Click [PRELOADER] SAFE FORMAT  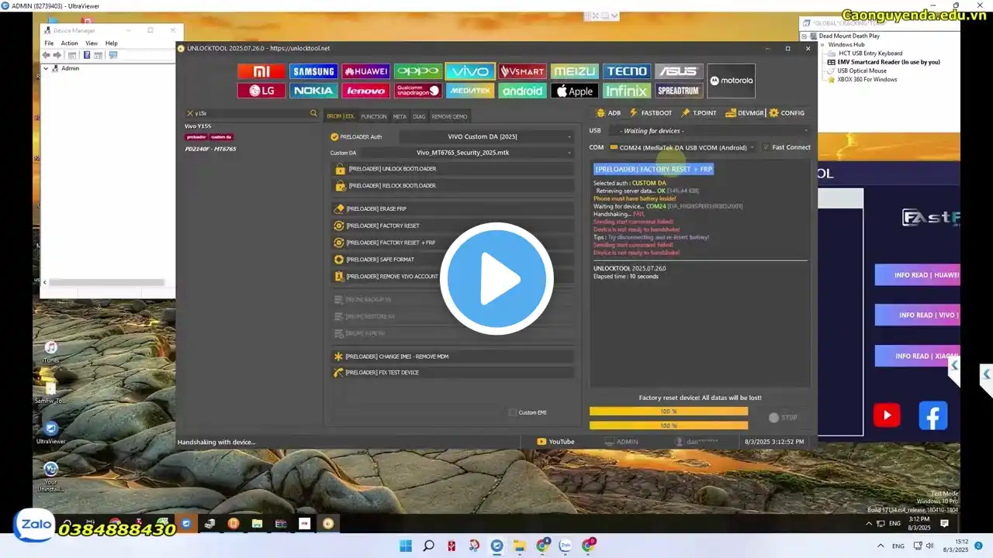point(453,260)
